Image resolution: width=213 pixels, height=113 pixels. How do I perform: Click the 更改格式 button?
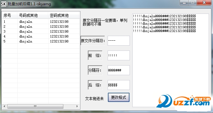tap(119, 97)
